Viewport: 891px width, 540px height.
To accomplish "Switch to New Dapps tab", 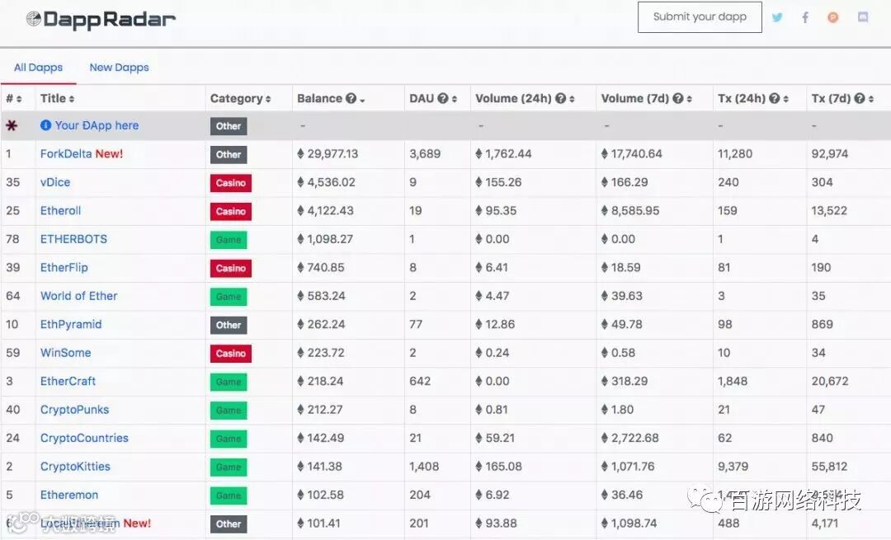I will 119,67.
